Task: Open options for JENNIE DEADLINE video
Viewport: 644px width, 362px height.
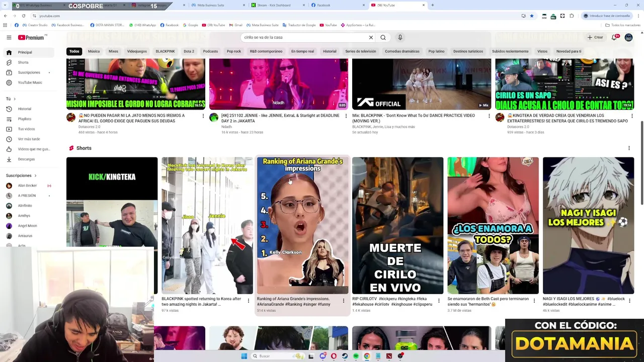Action: [346, 116]
